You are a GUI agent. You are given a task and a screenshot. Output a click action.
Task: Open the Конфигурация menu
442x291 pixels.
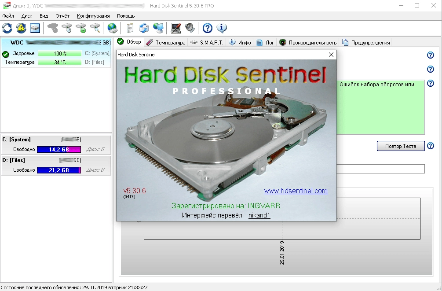tap(93, 16)
